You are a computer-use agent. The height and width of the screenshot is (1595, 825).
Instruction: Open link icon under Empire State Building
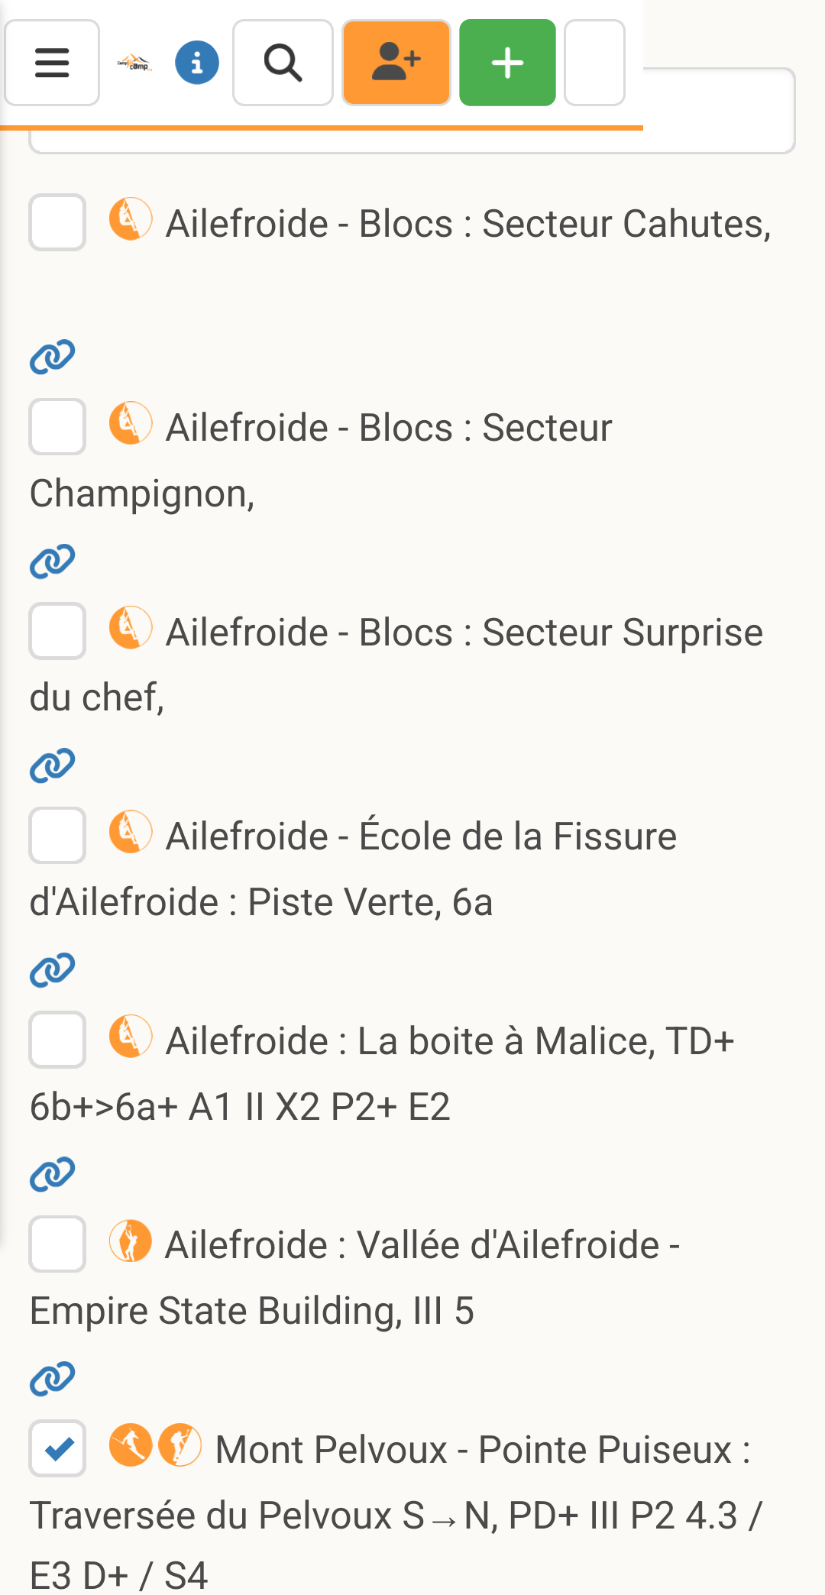(52, 1379)
